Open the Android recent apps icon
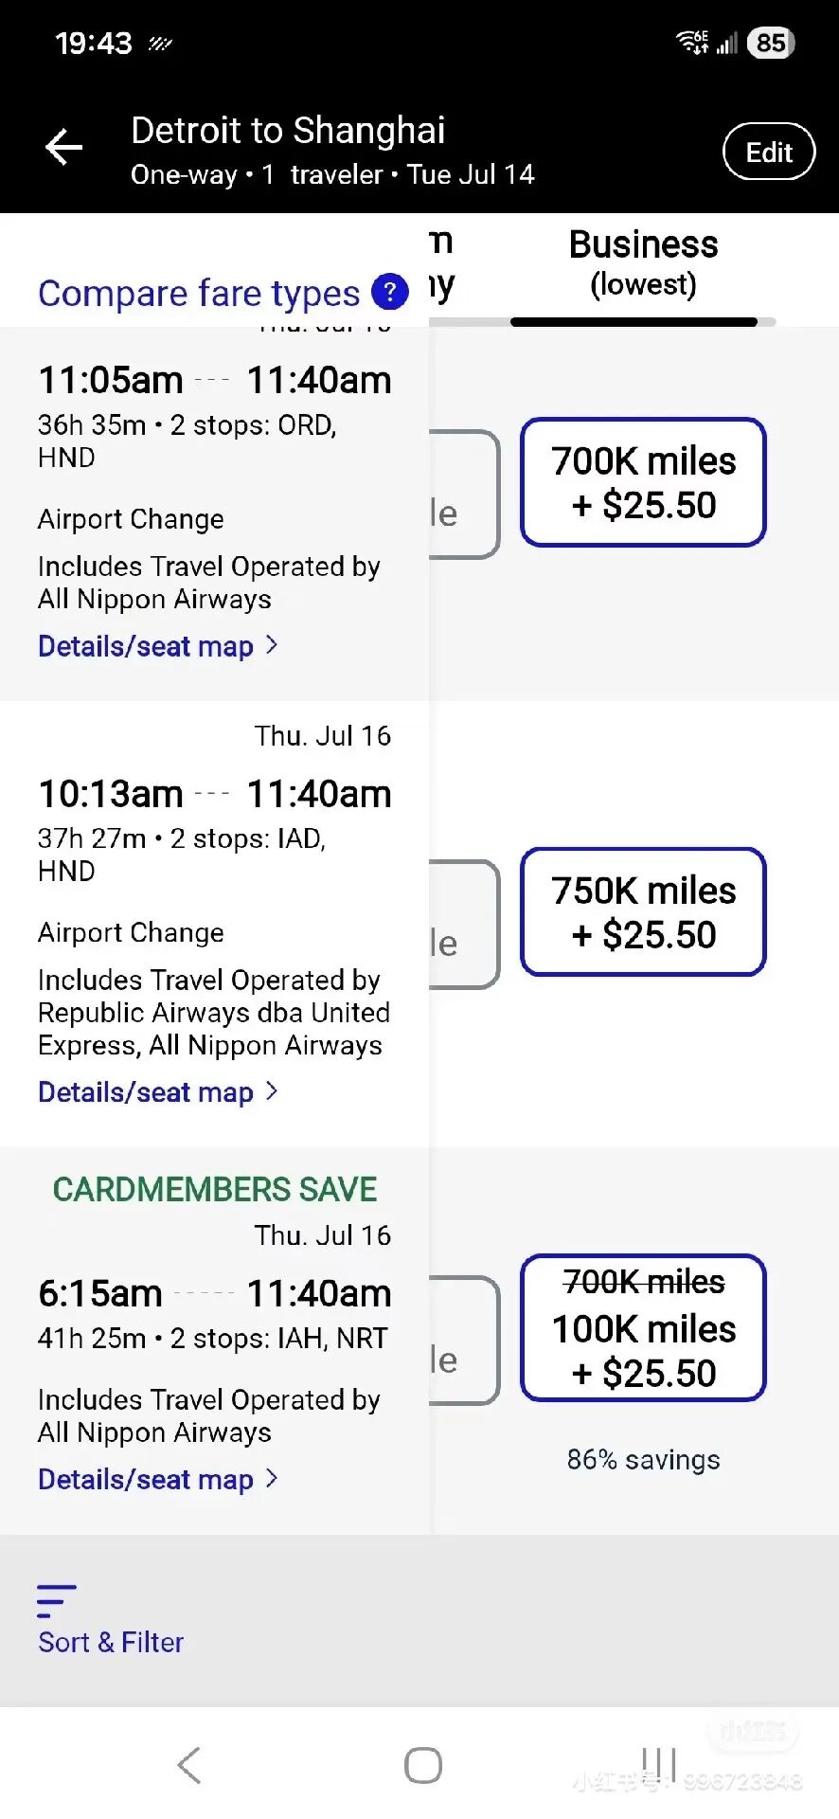This screenshot has width=839, height=1819. tap(658, 1764)
